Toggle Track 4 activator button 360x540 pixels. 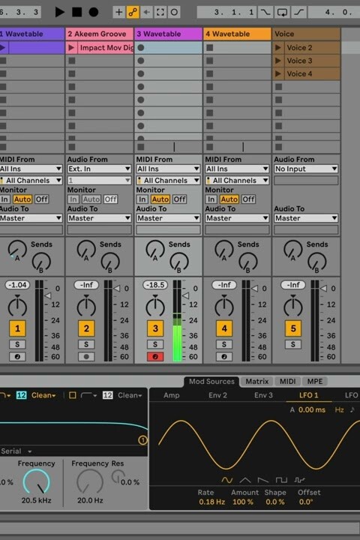coord(224,328)
